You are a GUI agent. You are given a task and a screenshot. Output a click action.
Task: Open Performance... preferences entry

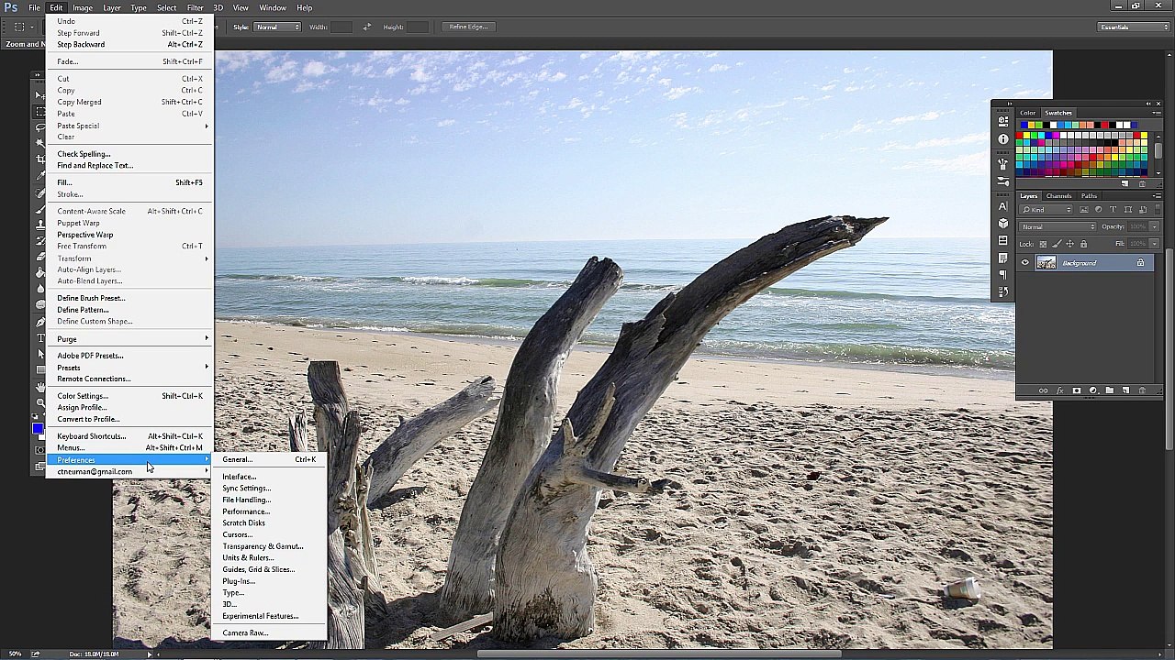[269, 511]
